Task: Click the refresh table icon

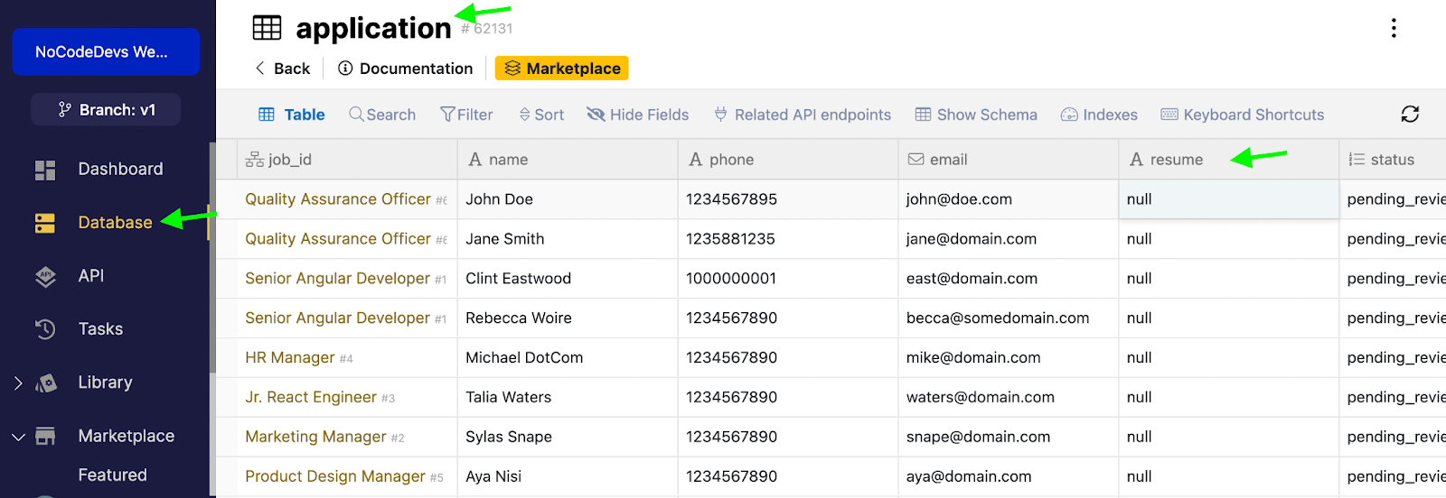Action: [1410, 115]
